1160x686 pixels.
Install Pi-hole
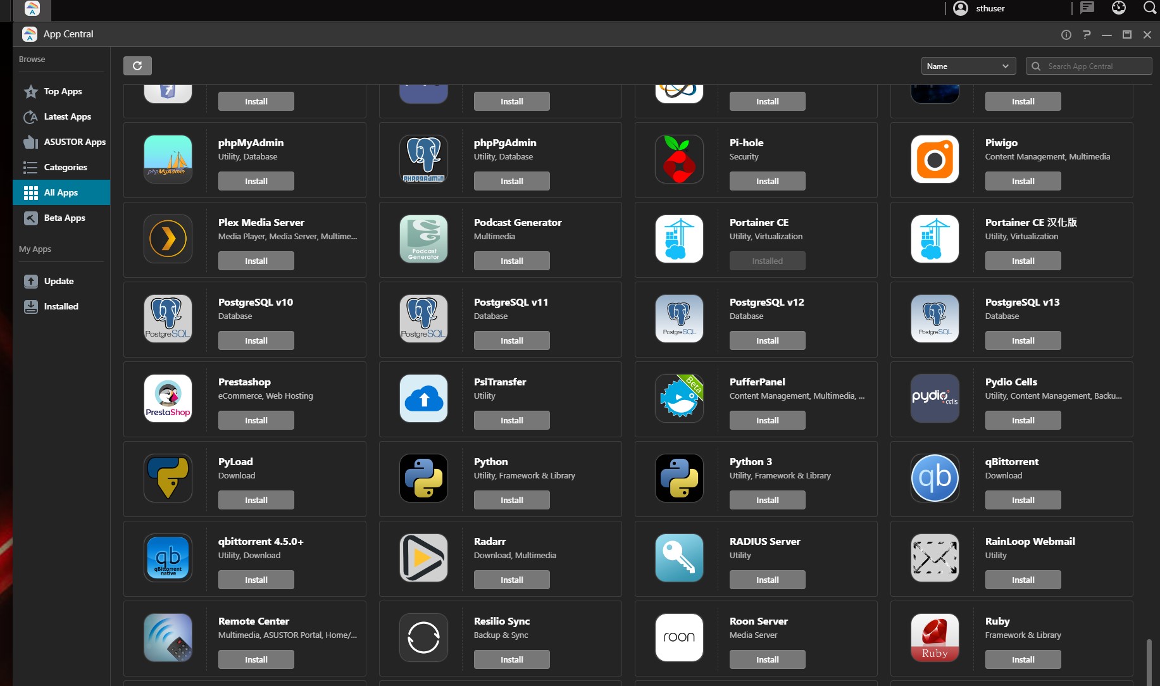pyautogui.click(x=768, y=181)
